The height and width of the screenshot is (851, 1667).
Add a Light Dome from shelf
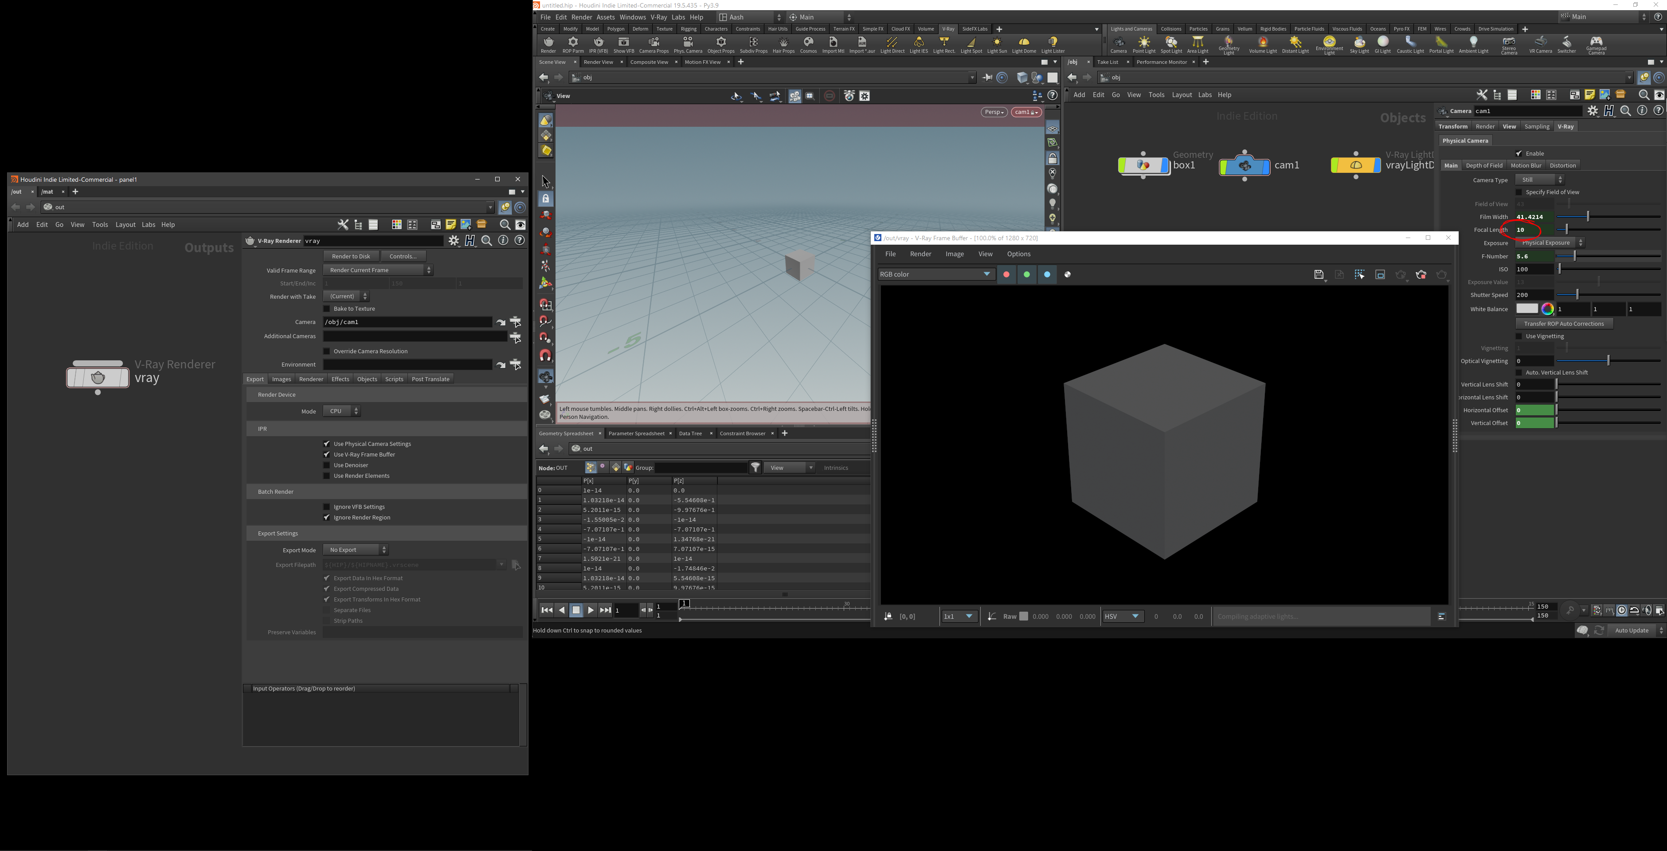1024,45
